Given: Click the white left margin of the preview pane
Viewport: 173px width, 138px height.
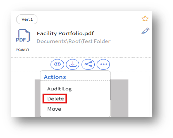Looking at the screenshot, I should [x=24, y=96].
